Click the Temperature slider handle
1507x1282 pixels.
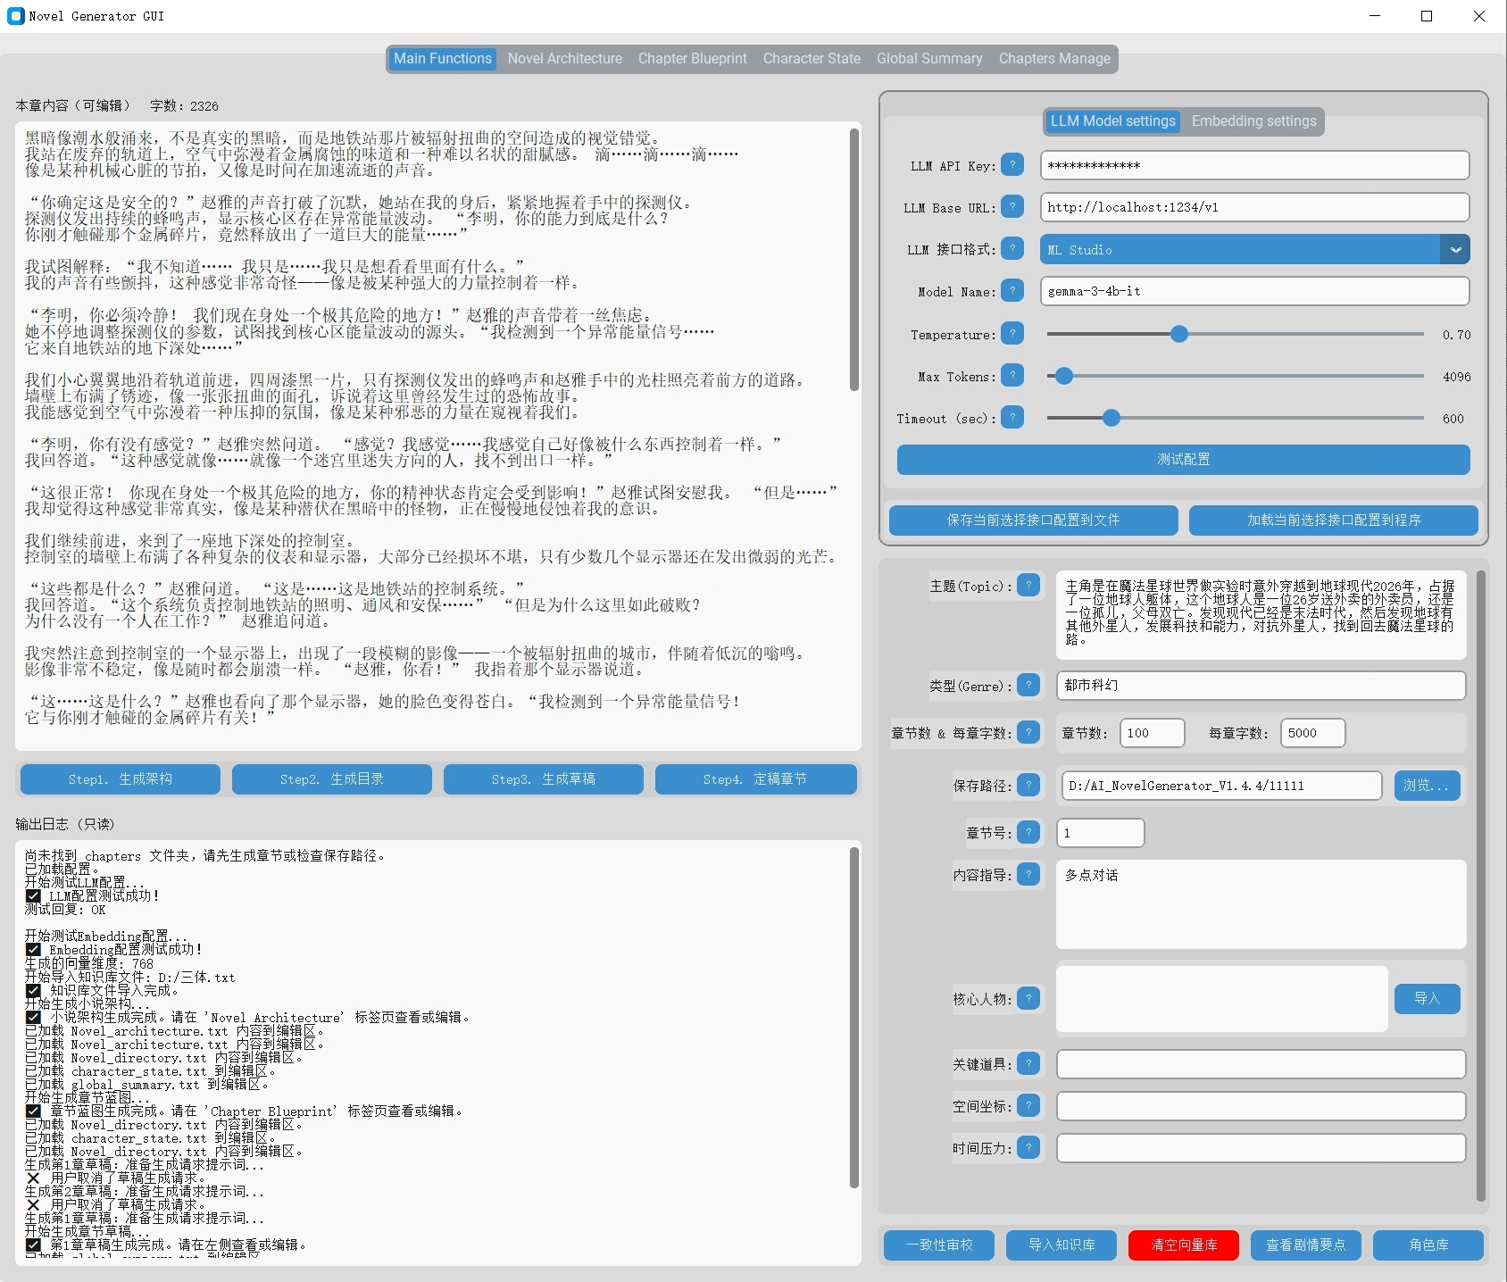click(1179, 334)
